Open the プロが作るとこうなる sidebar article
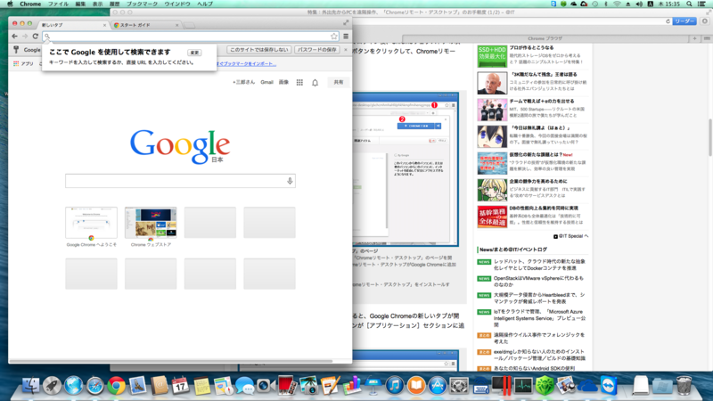 pyautogui.click(x=531, y=47)
